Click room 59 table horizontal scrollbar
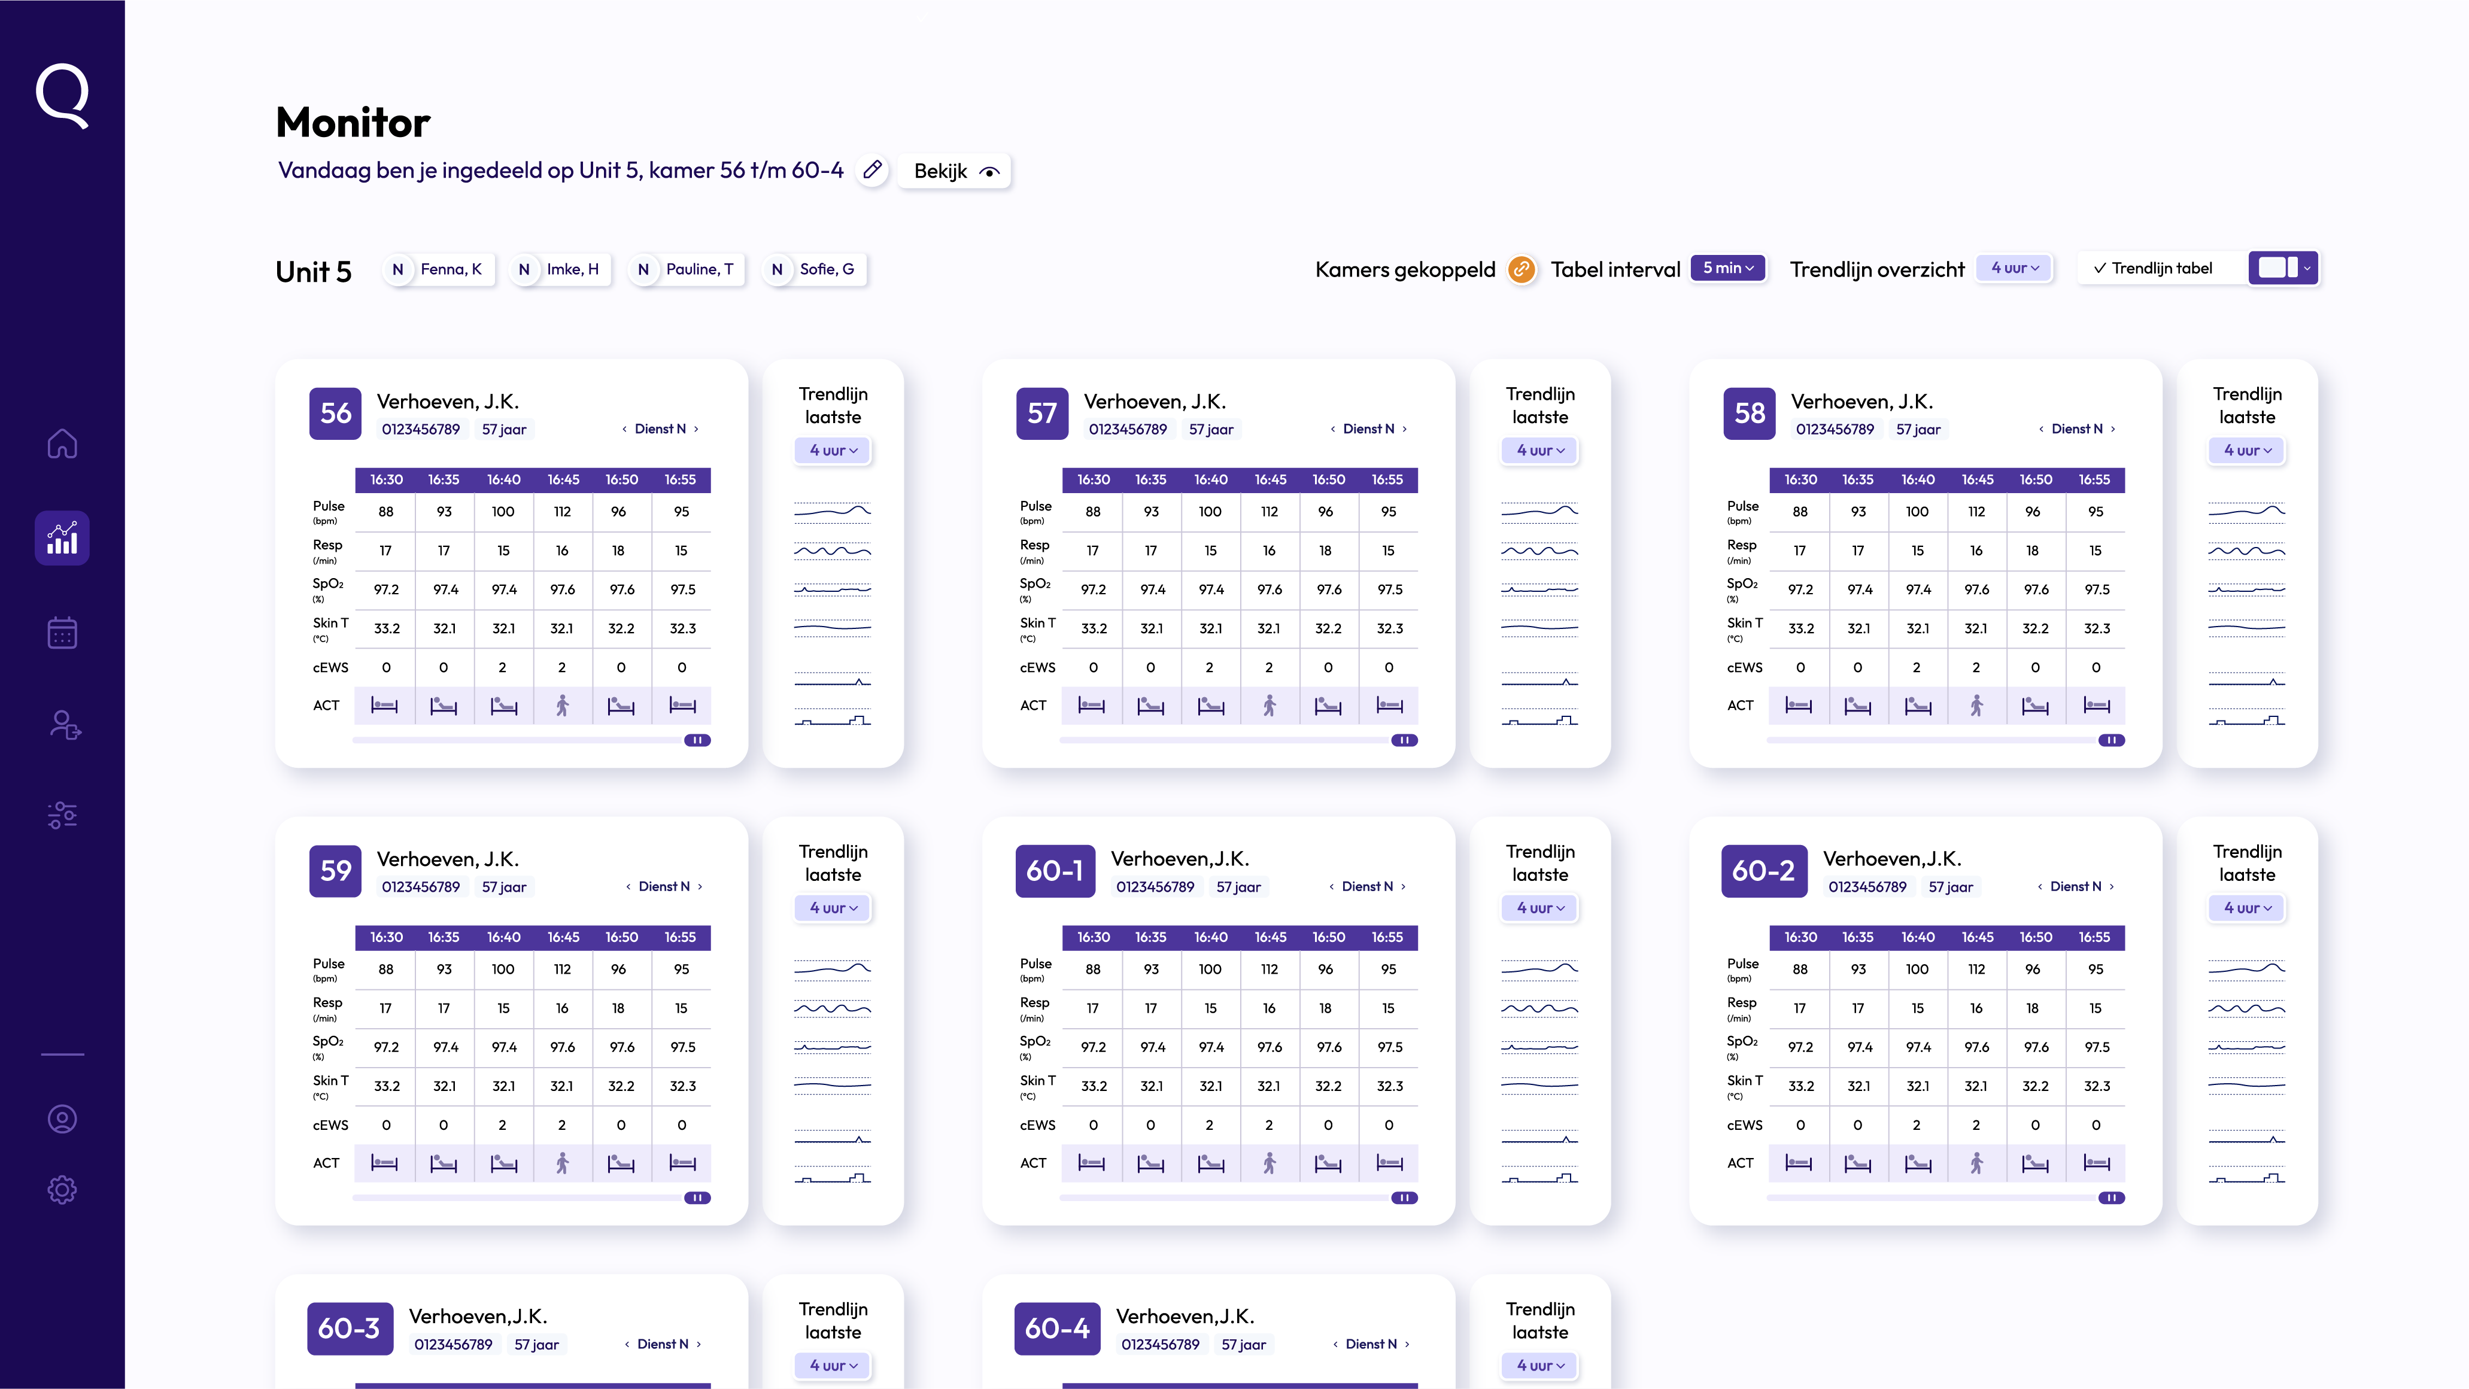 [x=518, y=1197]
